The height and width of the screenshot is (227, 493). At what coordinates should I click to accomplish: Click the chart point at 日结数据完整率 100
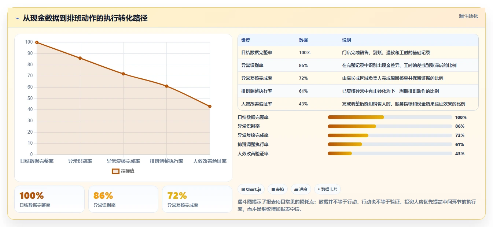[37, 42]
